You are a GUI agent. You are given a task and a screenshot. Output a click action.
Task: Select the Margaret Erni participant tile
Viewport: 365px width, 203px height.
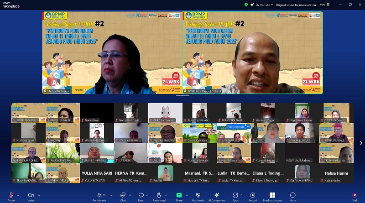pyautogui.click(x=63, y=113)
